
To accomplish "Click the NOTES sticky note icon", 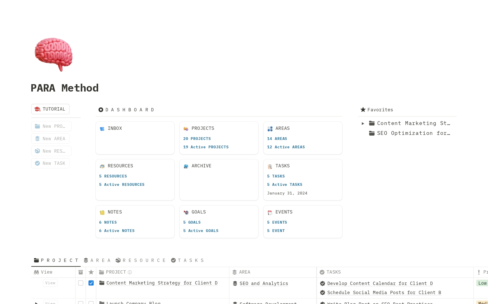I will [102, 212].
